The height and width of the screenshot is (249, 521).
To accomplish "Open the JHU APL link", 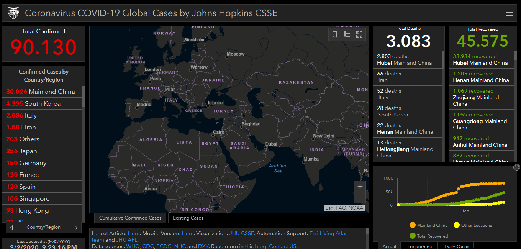I will point(126,240).
